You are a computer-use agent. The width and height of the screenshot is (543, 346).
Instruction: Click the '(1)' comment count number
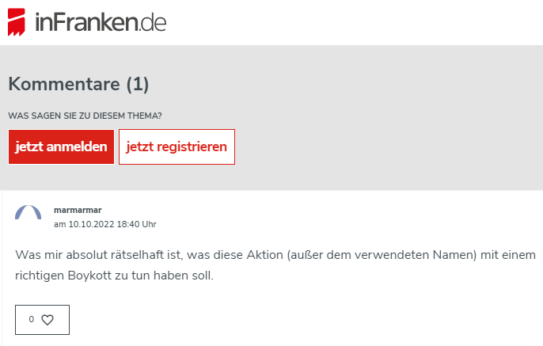(138, 84)
